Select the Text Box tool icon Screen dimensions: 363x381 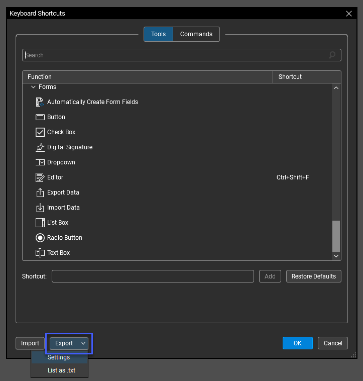[x=40, y=253]
